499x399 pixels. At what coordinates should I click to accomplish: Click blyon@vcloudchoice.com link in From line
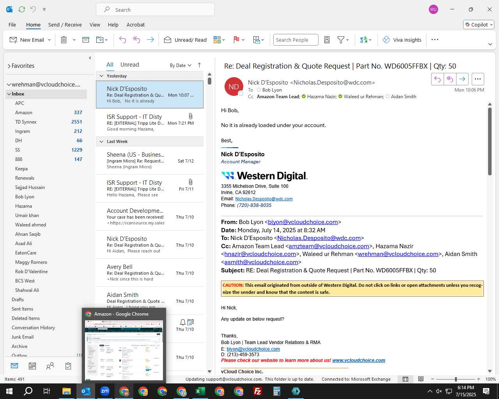point(303,222)
